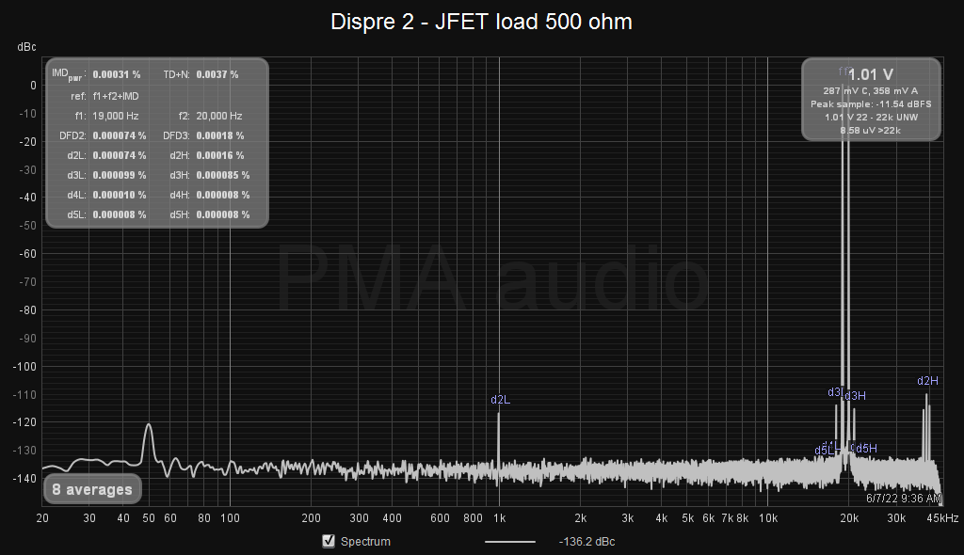
Task: Click the ref f1+f2+IMD entry
Action: 116,96
